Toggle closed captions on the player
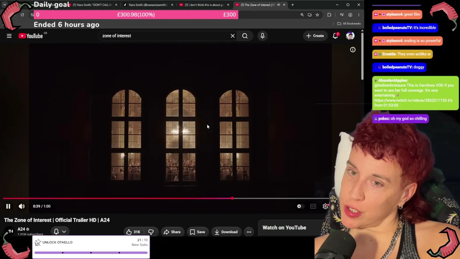460x259 pixels. [313, 206]
